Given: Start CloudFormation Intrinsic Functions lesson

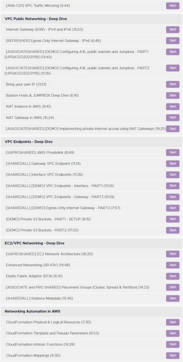Looking at the screenshot, I should point(172,345).
